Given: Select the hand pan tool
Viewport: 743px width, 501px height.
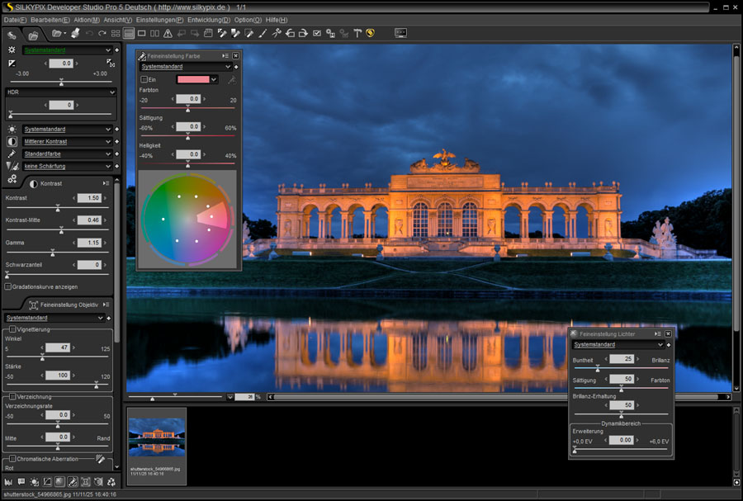Looking at the screenshot, I should 209,34.
